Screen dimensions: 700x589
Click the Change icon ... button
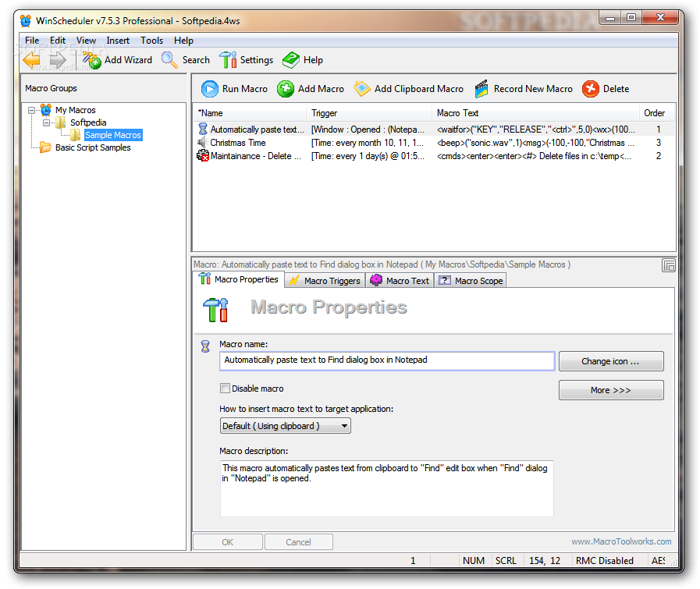[x=611, y=361]
